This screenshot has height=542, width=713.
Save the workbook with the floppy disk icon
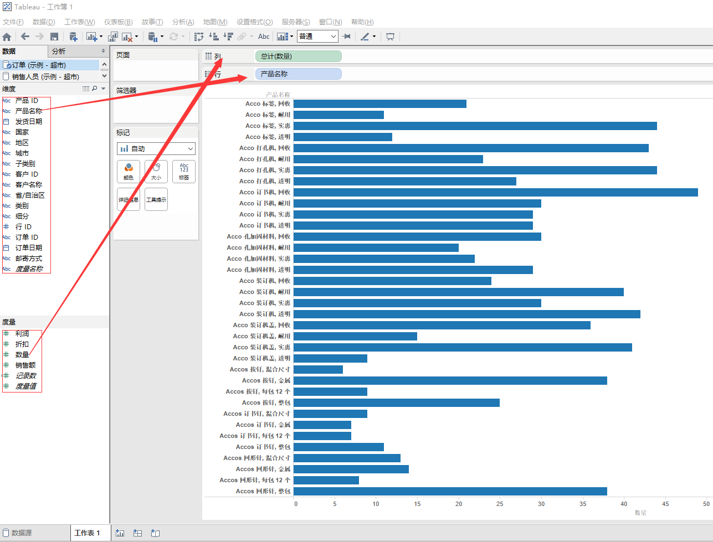pyautogui.click(x=54, y=37)
